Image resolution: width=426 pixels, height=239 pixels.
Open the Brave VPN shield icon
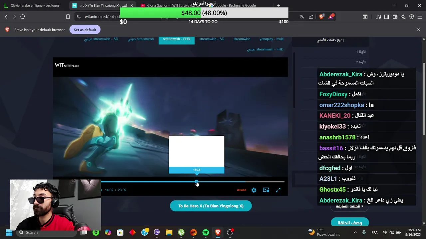(x=412, y=17)
